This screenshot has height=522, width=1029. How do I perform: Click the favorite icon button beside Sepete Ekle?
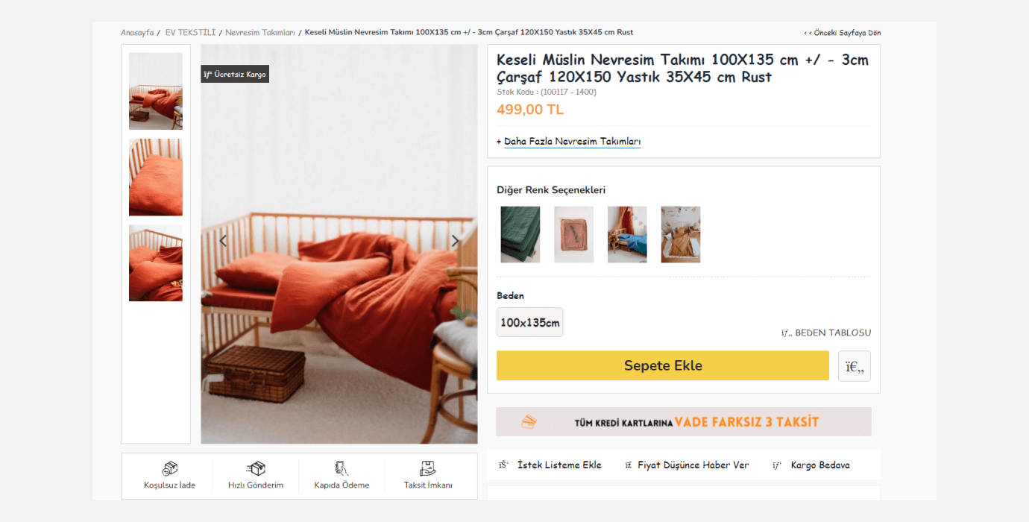pos(854,366)
